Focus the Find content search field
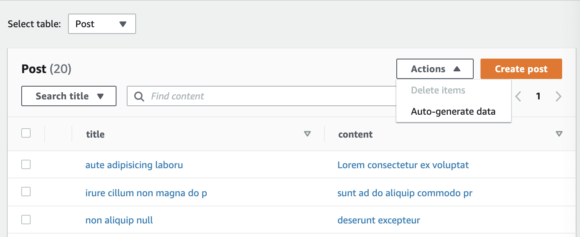Screen dimensions: 580x237 point(262,96)
